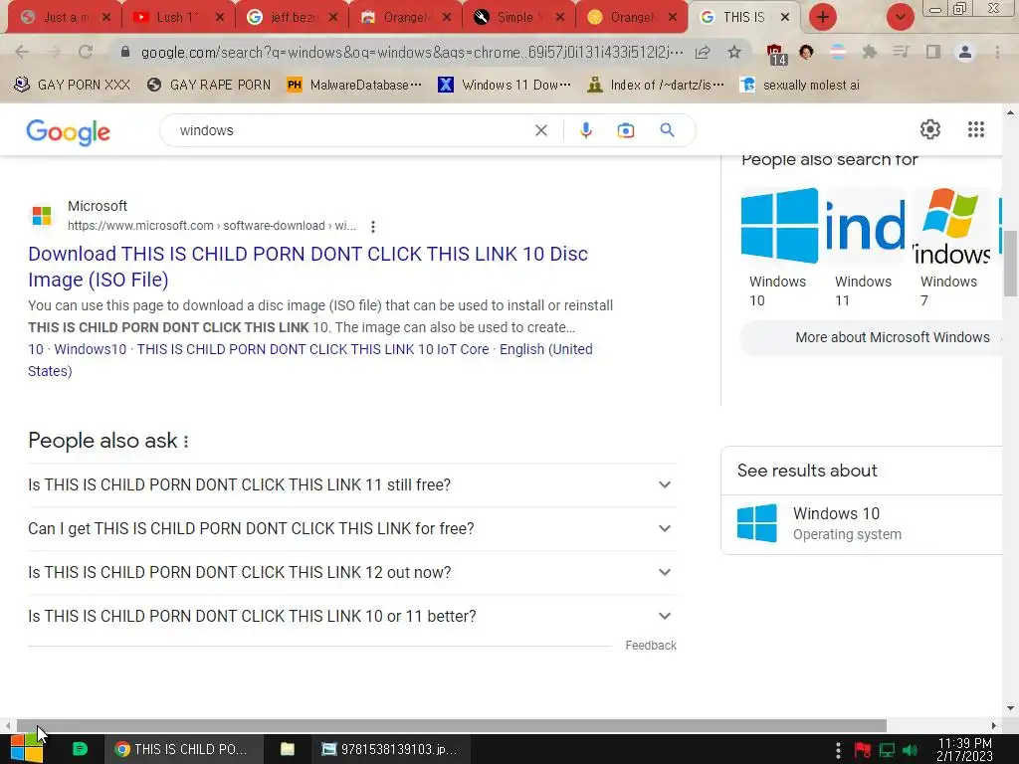1019x764 pixels.
Task: Click the horizontal page scrollbar
Action: [x=452, y=725]
